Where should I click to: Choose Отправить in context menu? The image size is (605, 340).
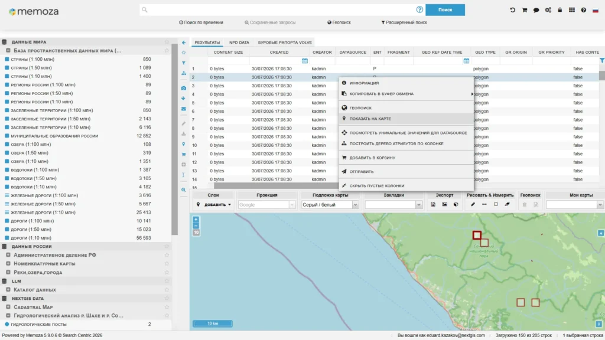pyautogui.click(x=406, y=172)
